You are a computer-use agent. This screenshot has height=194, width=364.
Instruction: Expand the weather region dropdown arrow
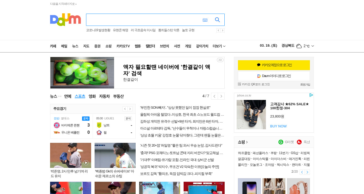click(313, 46)
